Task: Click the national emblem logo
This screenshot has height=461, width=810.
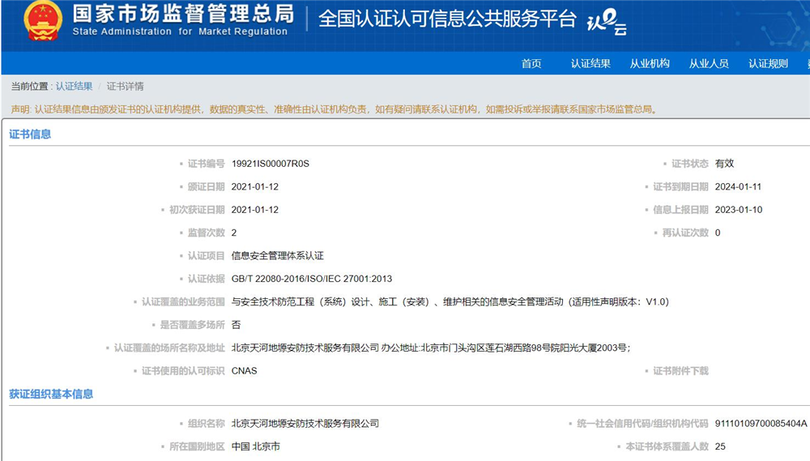Action: pos(43,21)
